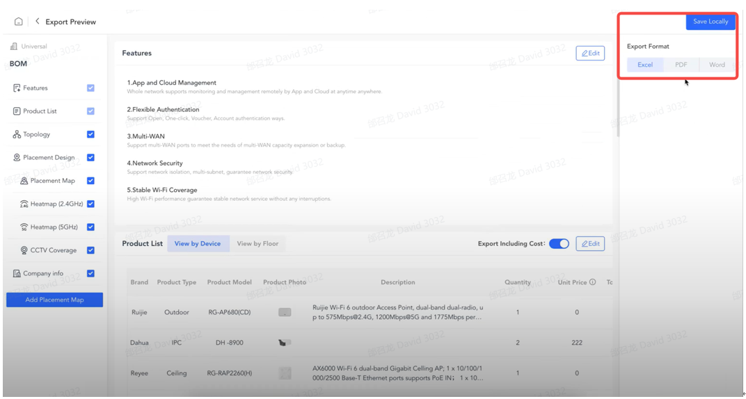Click the Topology icon in sidebar
746x399 pixels.
tap(17, 134)
